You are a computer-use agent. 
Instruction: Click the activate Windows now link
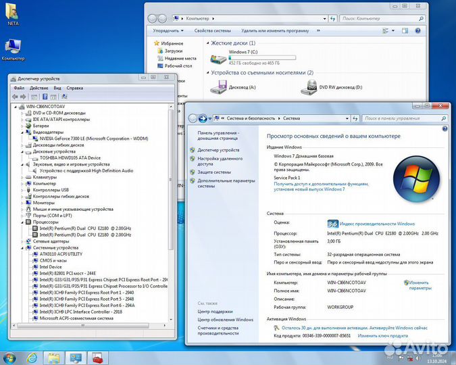(x=355, y=328)
